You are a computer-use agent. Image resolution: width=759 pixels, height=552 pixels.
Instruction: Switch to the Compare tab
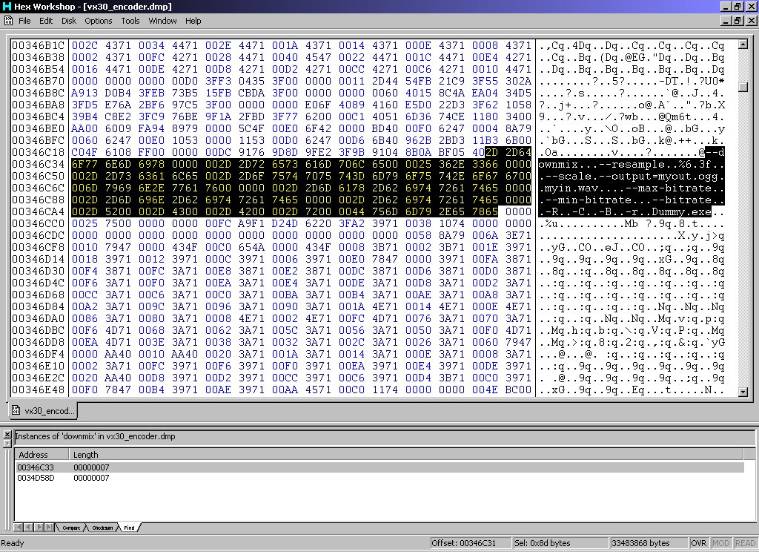click(x=71, y=528)
